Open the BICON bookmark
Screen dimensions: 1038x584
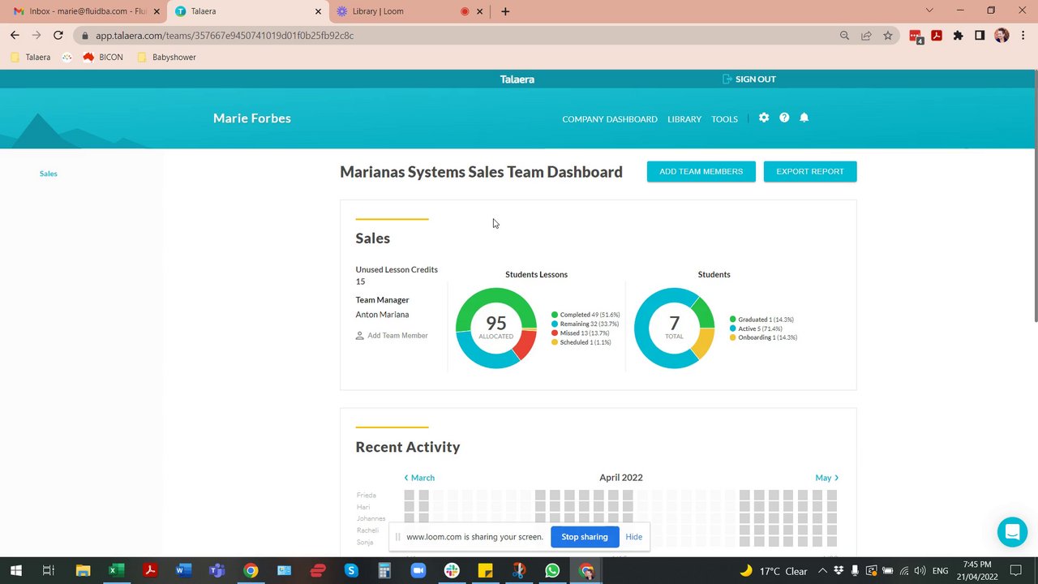click(x=103, y=58)
